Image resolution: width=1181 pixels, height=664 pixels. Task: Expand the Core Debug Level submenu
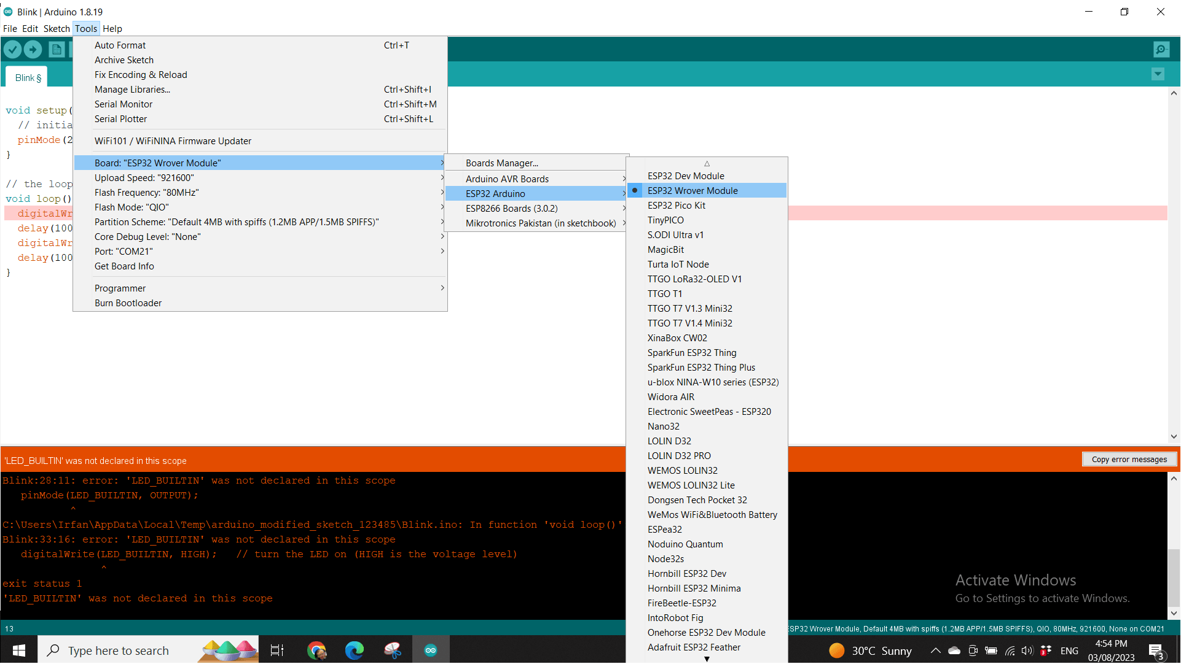[261, 237]
